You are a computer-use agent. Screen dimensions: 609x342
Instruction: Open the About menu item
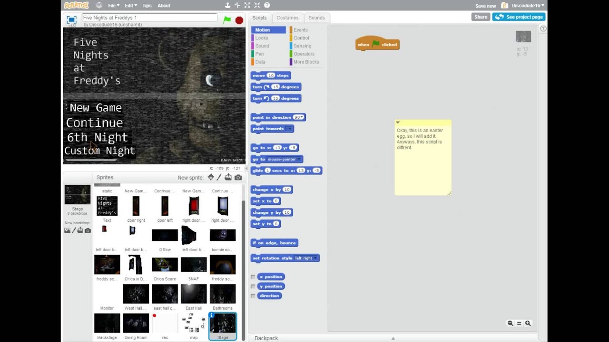[164, 5]
